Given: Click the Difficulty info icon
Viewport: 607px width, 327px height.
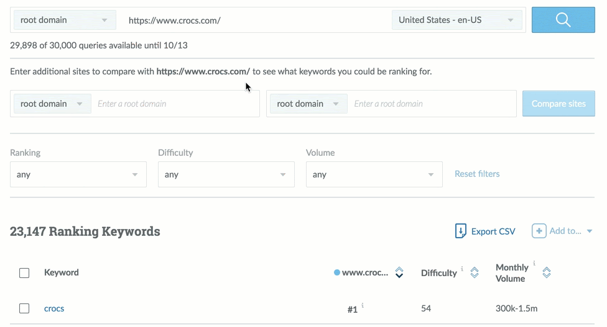Looking at the screenshot, I should point(461,269).
